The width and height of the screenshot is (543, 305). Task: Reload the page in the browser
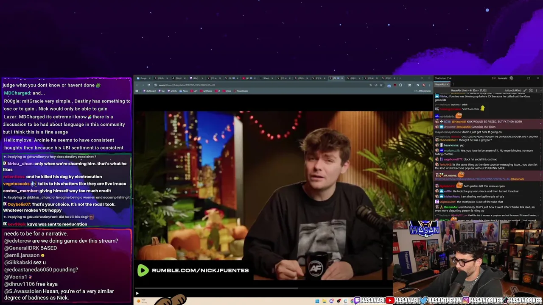[148, 85]
